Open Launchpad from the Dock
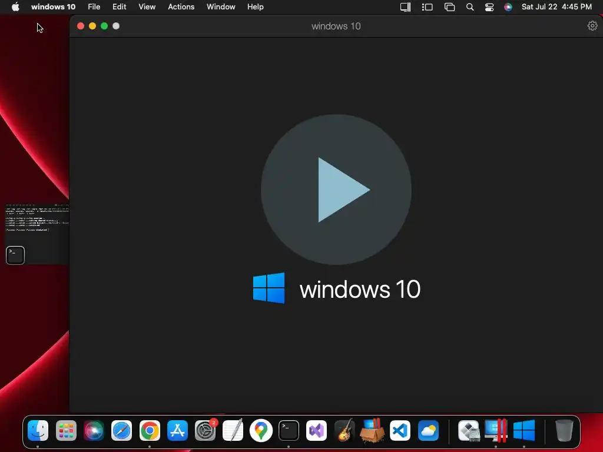Image resolution: width=603 pixels, height=452 pixels. click(x=66, y=430)
